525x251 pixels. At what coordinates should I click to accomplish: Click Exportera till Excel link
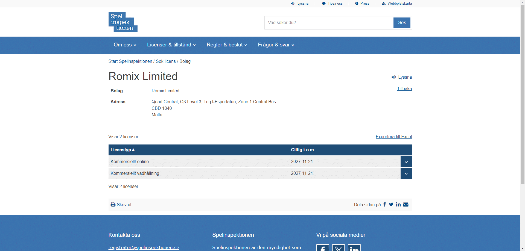point(394,137)
